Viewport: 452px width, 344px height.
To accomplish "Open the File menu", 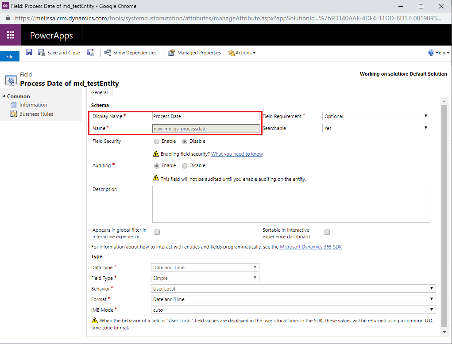I will 10,57.
